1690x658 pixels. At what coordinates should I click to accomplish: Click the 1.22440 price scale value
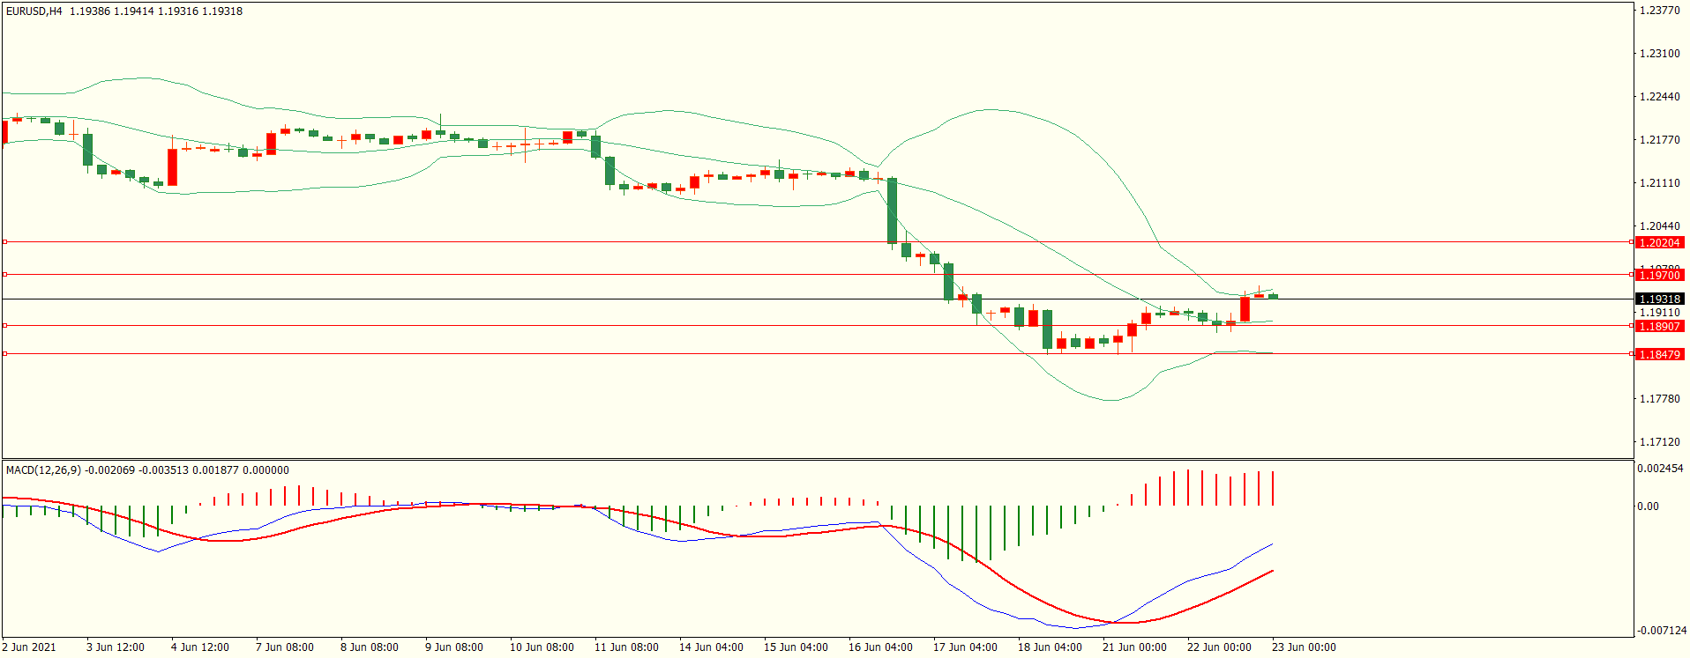1659,97
